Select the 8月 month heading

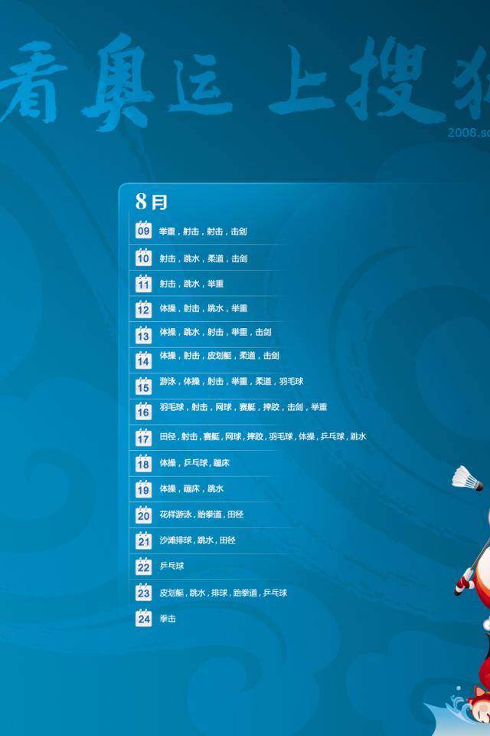tap(152, 202)
